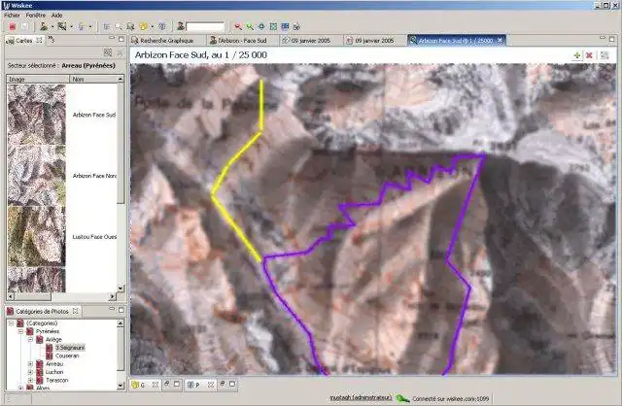Expand the Luchon tree node
Screen dimensions: 622x406
[30, 372]
